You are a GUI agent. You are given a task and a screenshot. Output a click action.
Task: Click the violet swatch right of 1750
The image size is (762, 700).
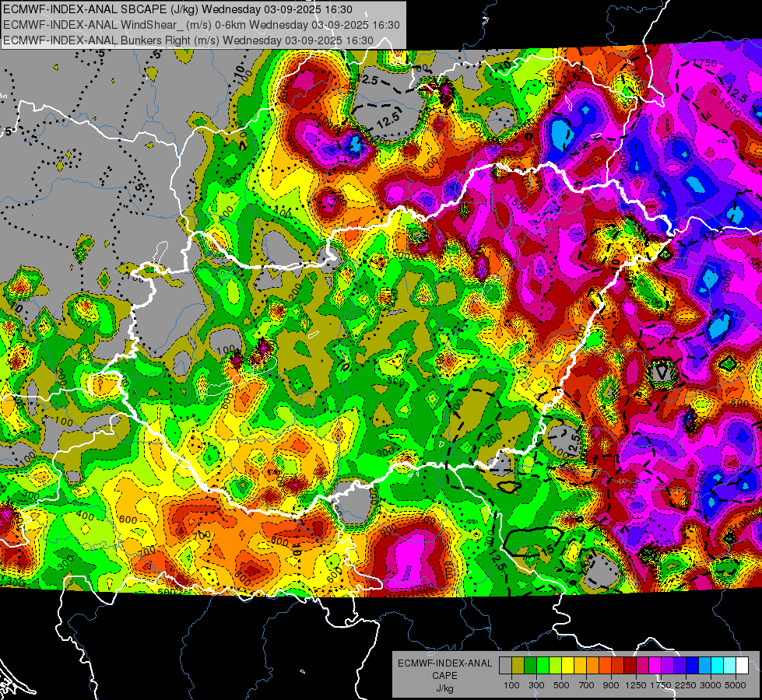click(x=667, y=665)
